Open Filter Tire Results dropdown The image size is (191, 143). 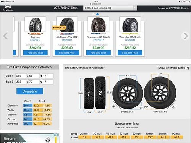[110, 8]
